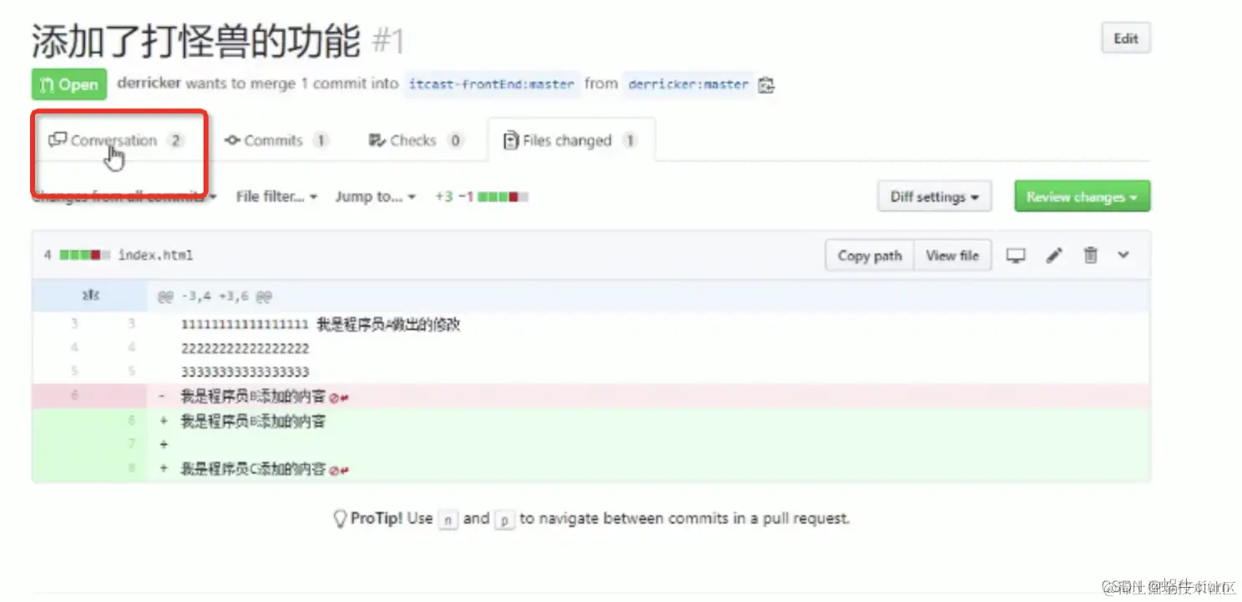Expand the chevron on the index.html file header
Viewport: 1242px width, 602px height.
pos(1123,255)
